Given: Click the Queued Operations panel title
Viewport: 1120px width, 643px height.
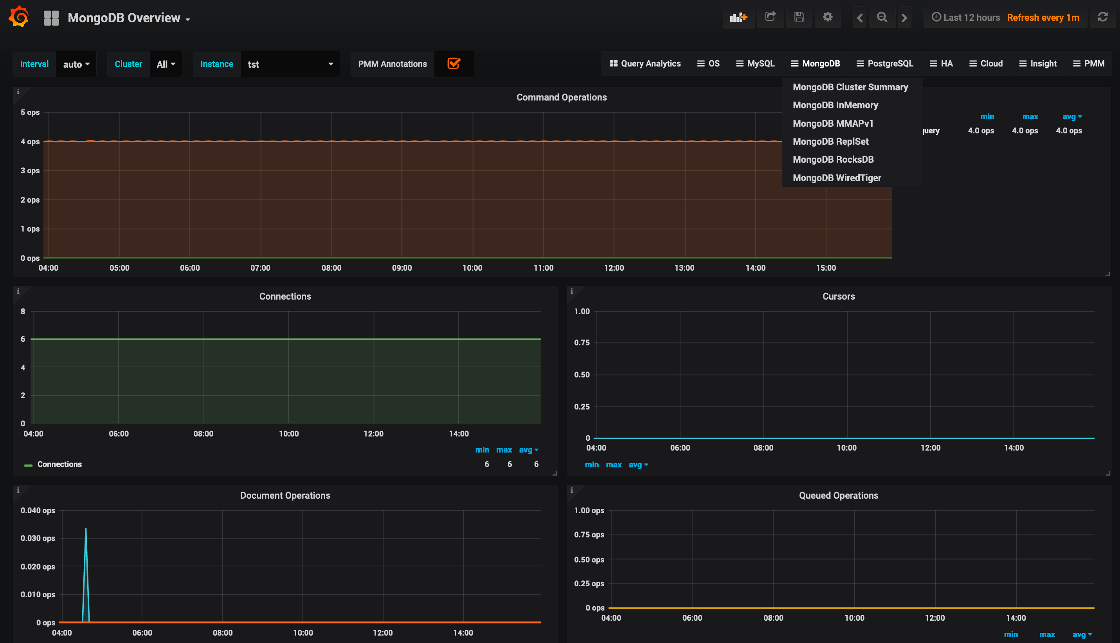Looking at the screenshot, I should (x=839, y=496).
